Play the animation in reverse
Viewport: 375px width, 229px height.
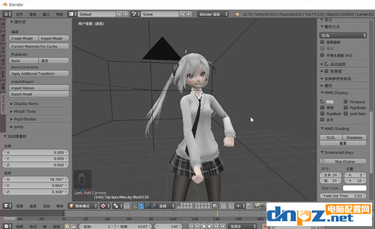click(x=203, y=226)
